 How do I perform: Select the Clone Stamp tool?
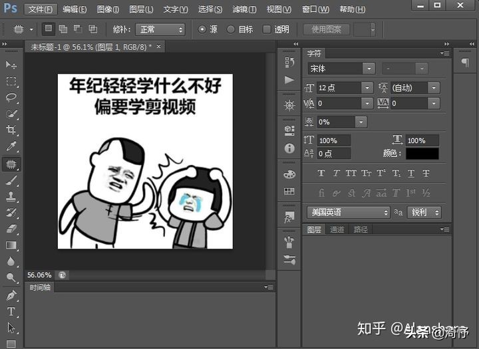coord(11,197)
